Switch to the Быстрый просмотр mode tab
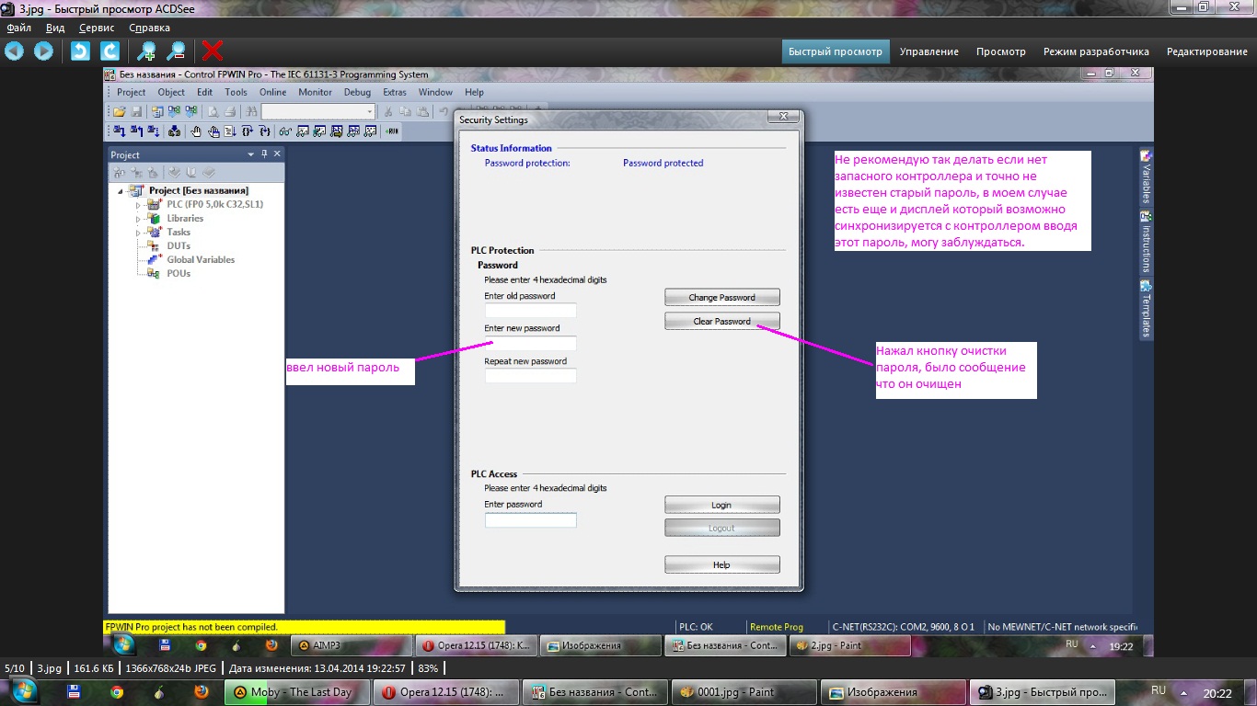 pos(836,51)
